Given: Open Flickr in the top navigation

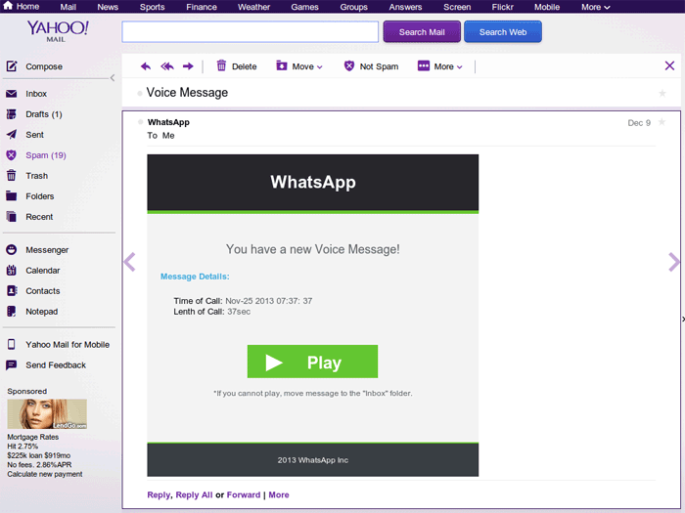Looking at the screenshot, I should (x=502, y=7).
